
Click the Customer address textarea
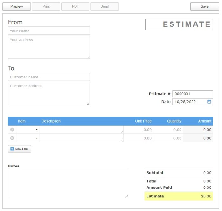[x=49, y=93]
